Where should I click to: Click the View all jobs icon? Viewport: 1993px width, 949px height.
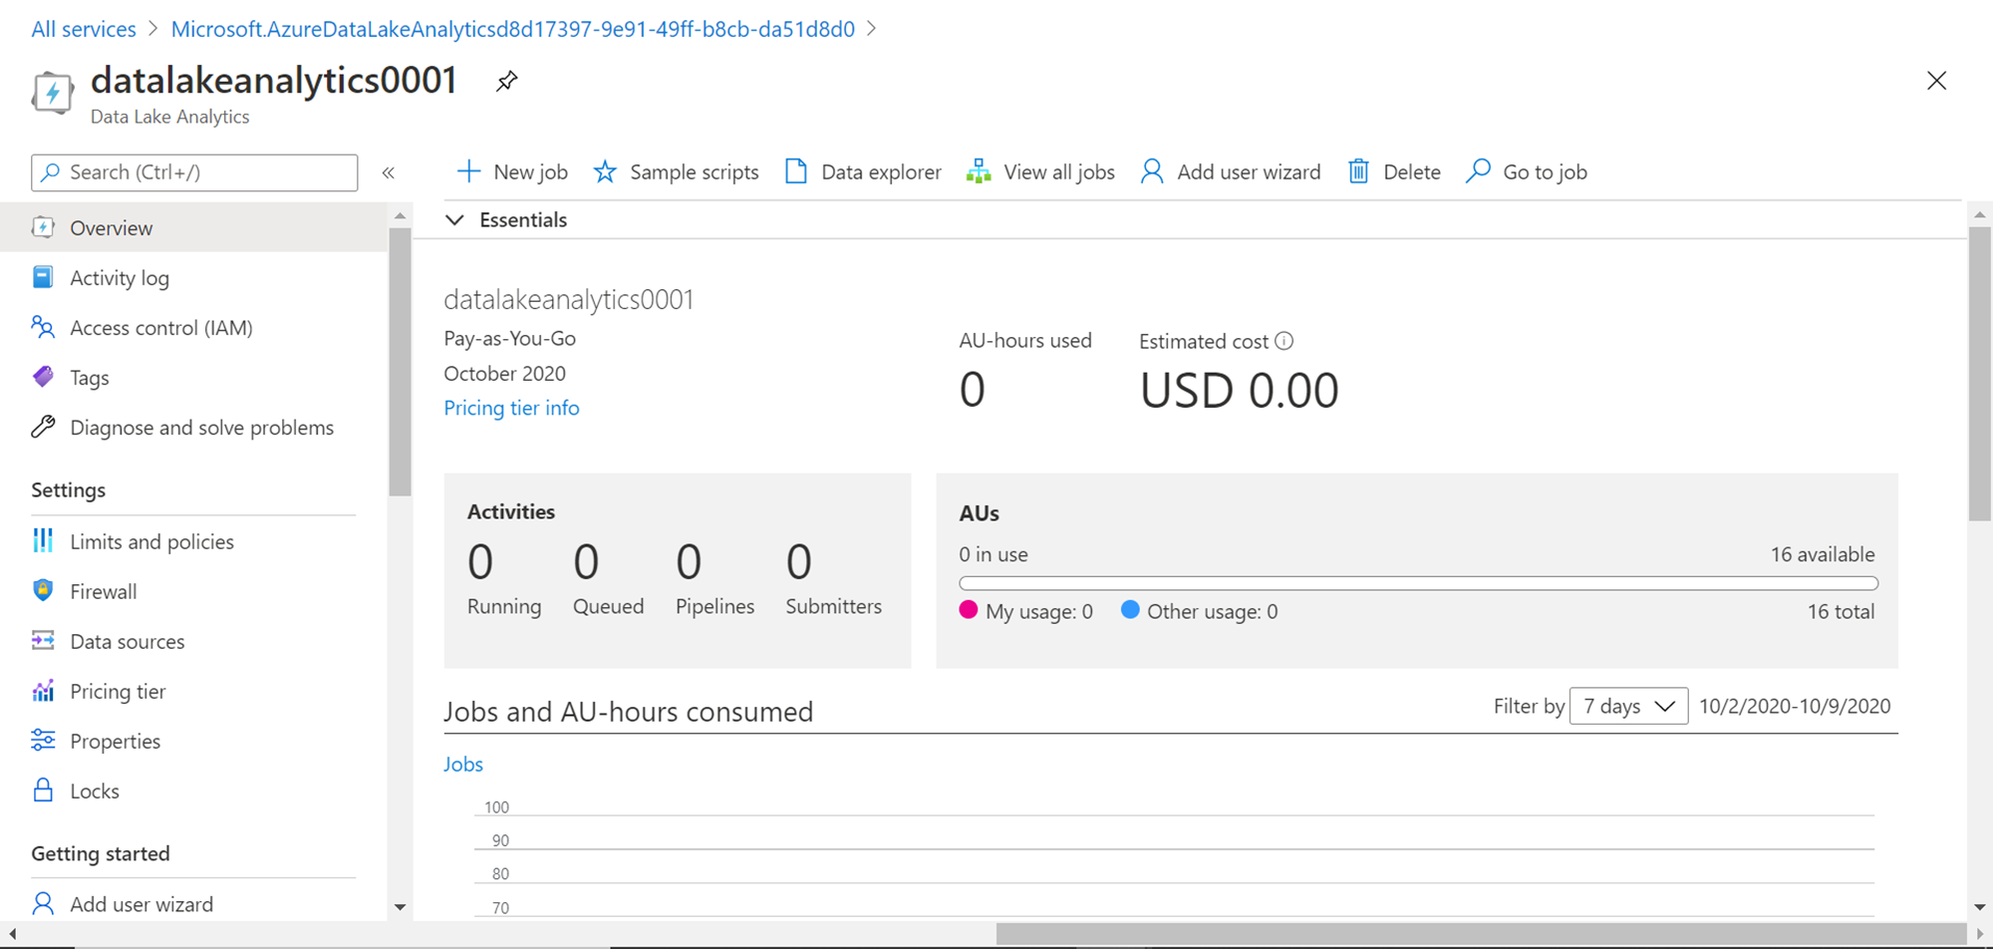(x=979, y=172)
